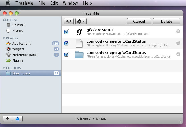Image resolution: width=186 pixels, height=127 pixels.
Task: Click the window resize grip corner
Action: pos(180,122)
